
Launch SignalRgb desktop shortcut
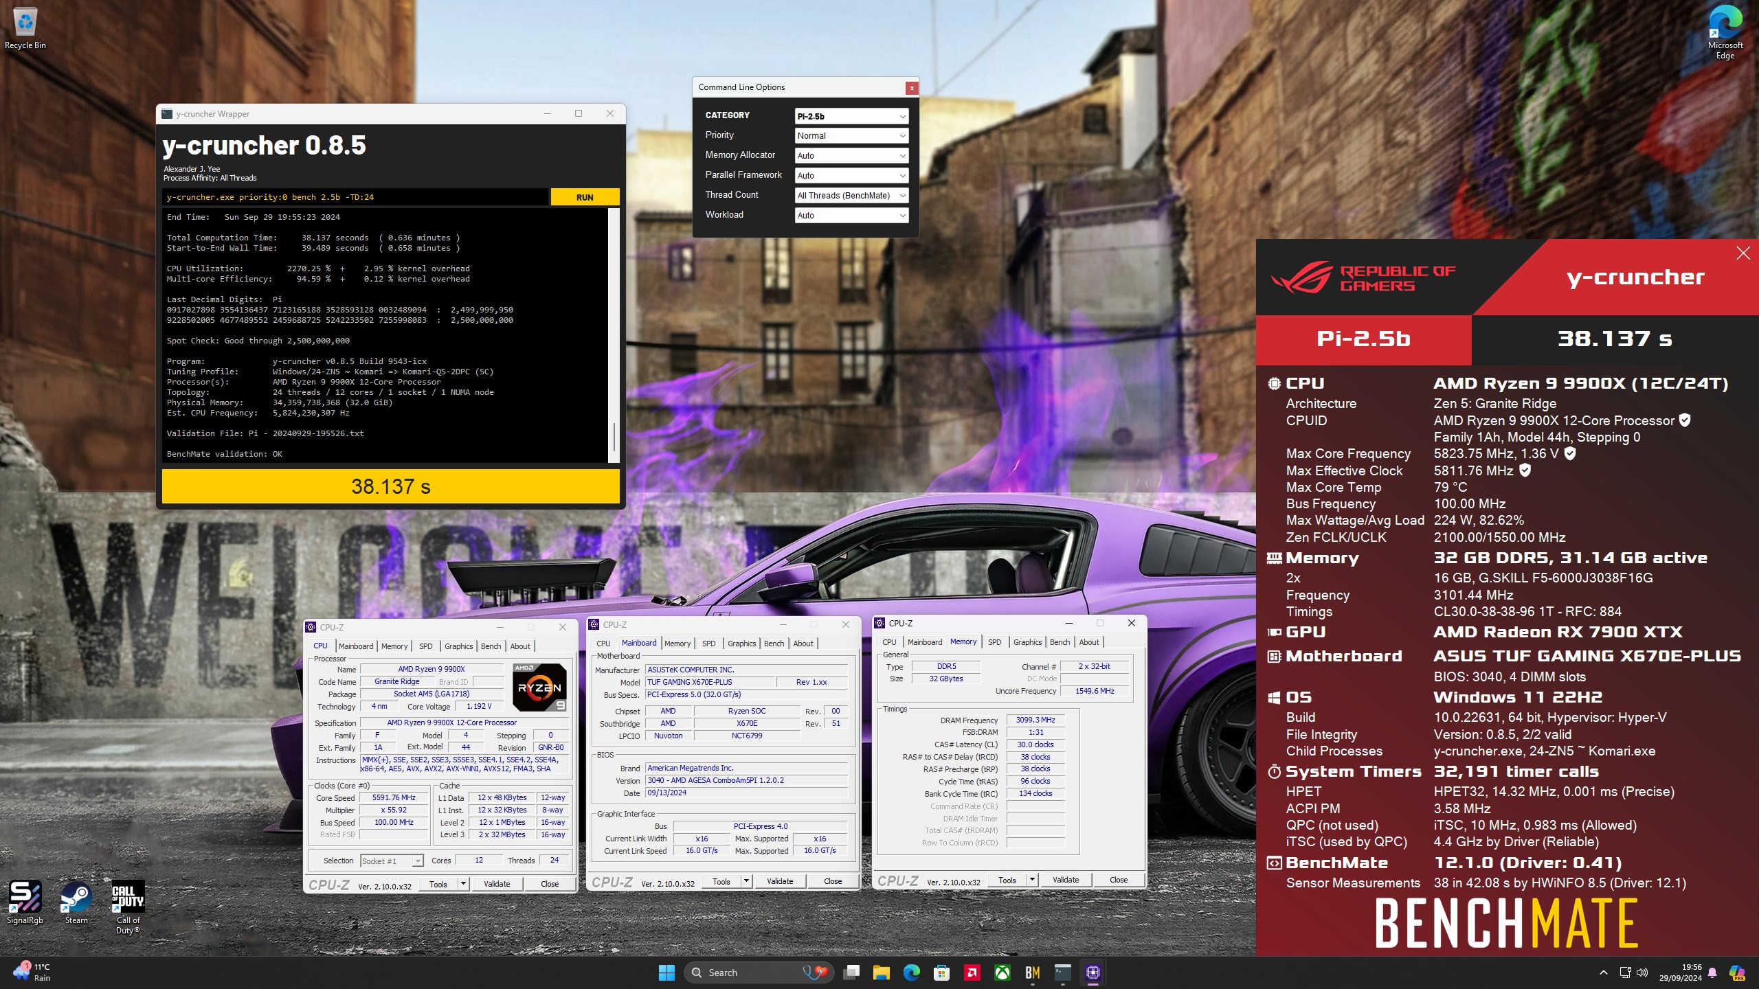25,902
